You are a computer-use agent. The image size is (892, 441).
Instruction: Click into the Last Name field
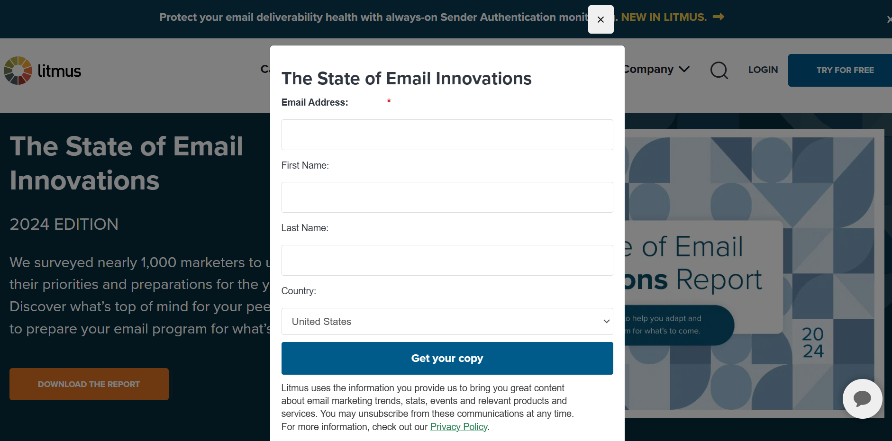pos(447,261)
